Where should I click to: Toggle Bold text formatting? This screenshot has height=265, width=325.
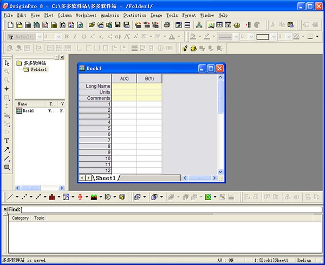click(67, 37)
